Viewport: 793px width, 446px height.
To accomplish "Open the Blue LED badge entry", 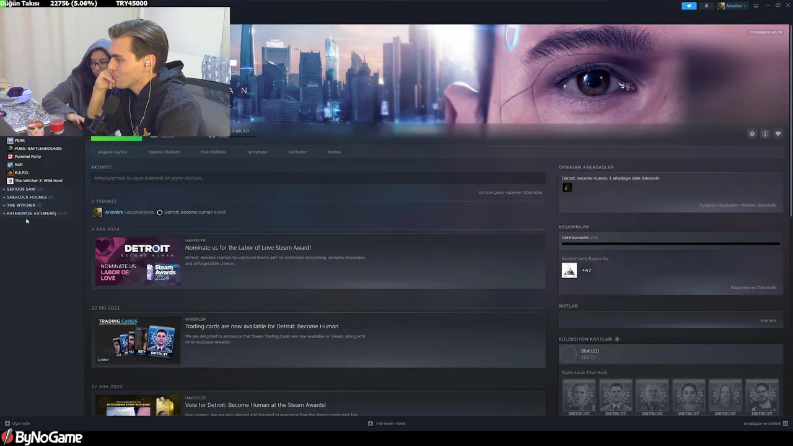I will click(x=670, y=354).
